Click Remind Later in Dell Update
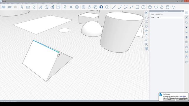Viewport: 189px width, 106px height. [182, 100]
